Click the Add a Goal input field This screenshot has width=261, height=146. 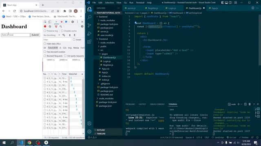pyautogui.click(x=15, y=35)
